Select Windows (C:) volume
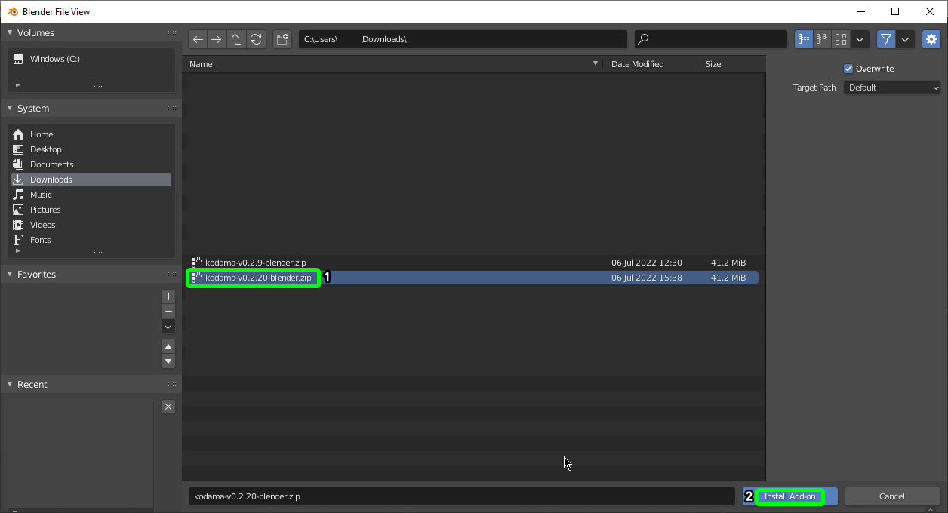Image resolution: width=948 pixels, height=513 pixels. tap(91, 59)
